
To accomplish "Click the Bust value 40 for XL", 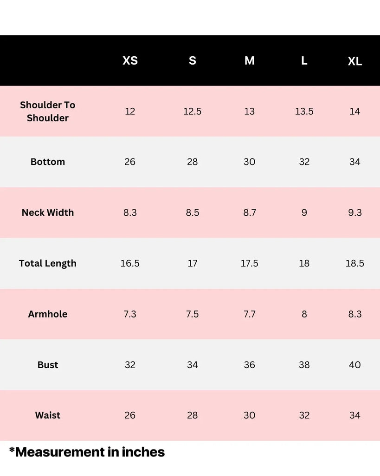I will point(355,365).
